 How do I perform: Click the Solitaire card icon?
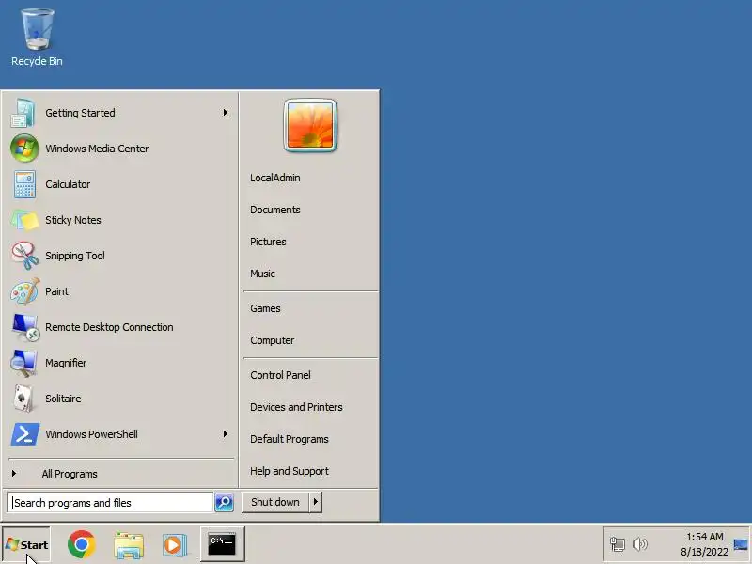tap(23, 399)
